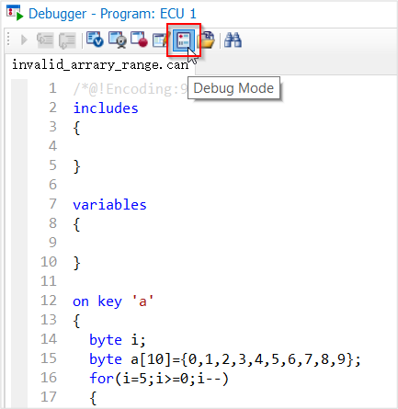398x409 pixels.
Task: Click the 'includes' keyword on line 2
Action: (x=106, y=108)
